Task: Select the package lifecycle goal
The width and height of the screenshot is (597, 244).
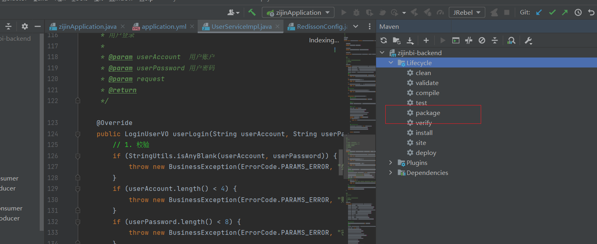Action: [427, 113]
